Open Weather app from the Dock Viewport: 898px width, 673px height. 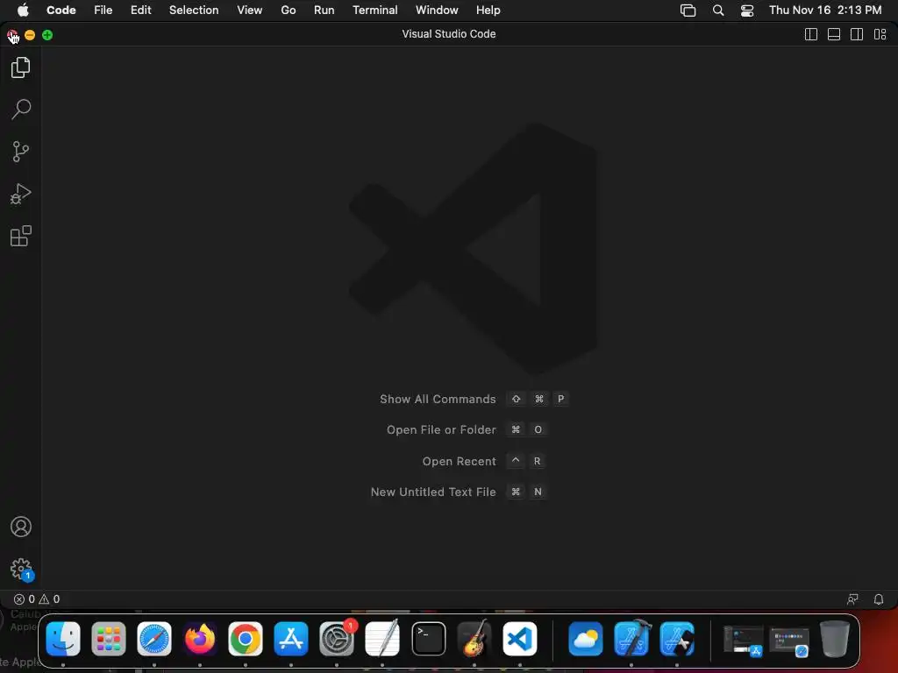click(x=585, y=639)
